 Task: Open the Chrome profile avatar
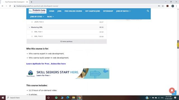coord(173,6)
